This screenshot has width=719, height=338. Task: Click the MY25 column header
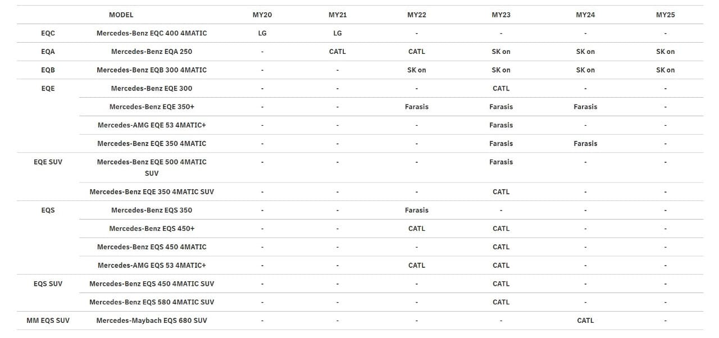coord(665,15)
